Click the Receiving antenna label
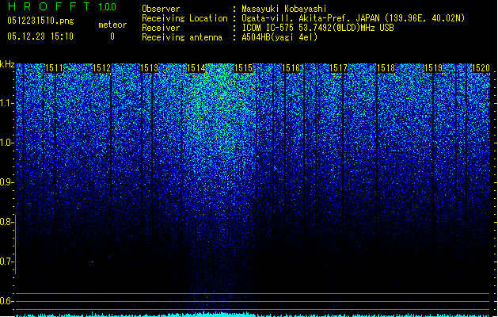 pos(182,37)
